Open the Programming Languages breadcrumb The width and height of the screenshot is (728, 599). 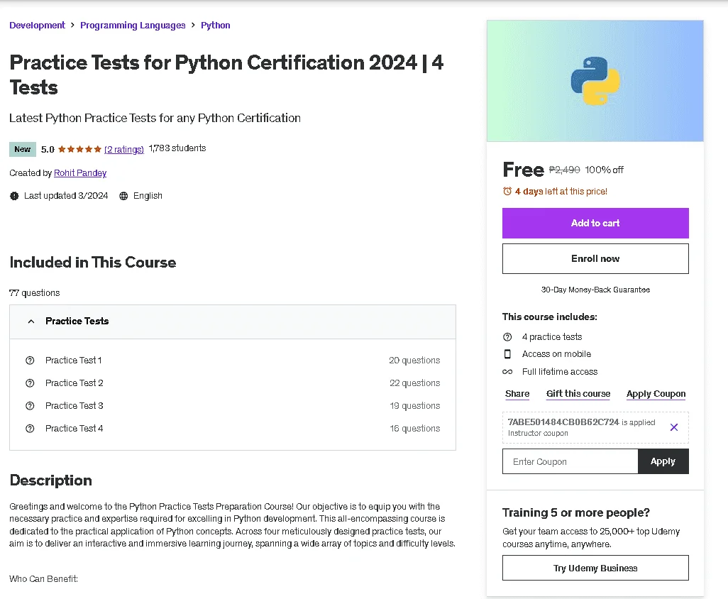coord(133,25)
